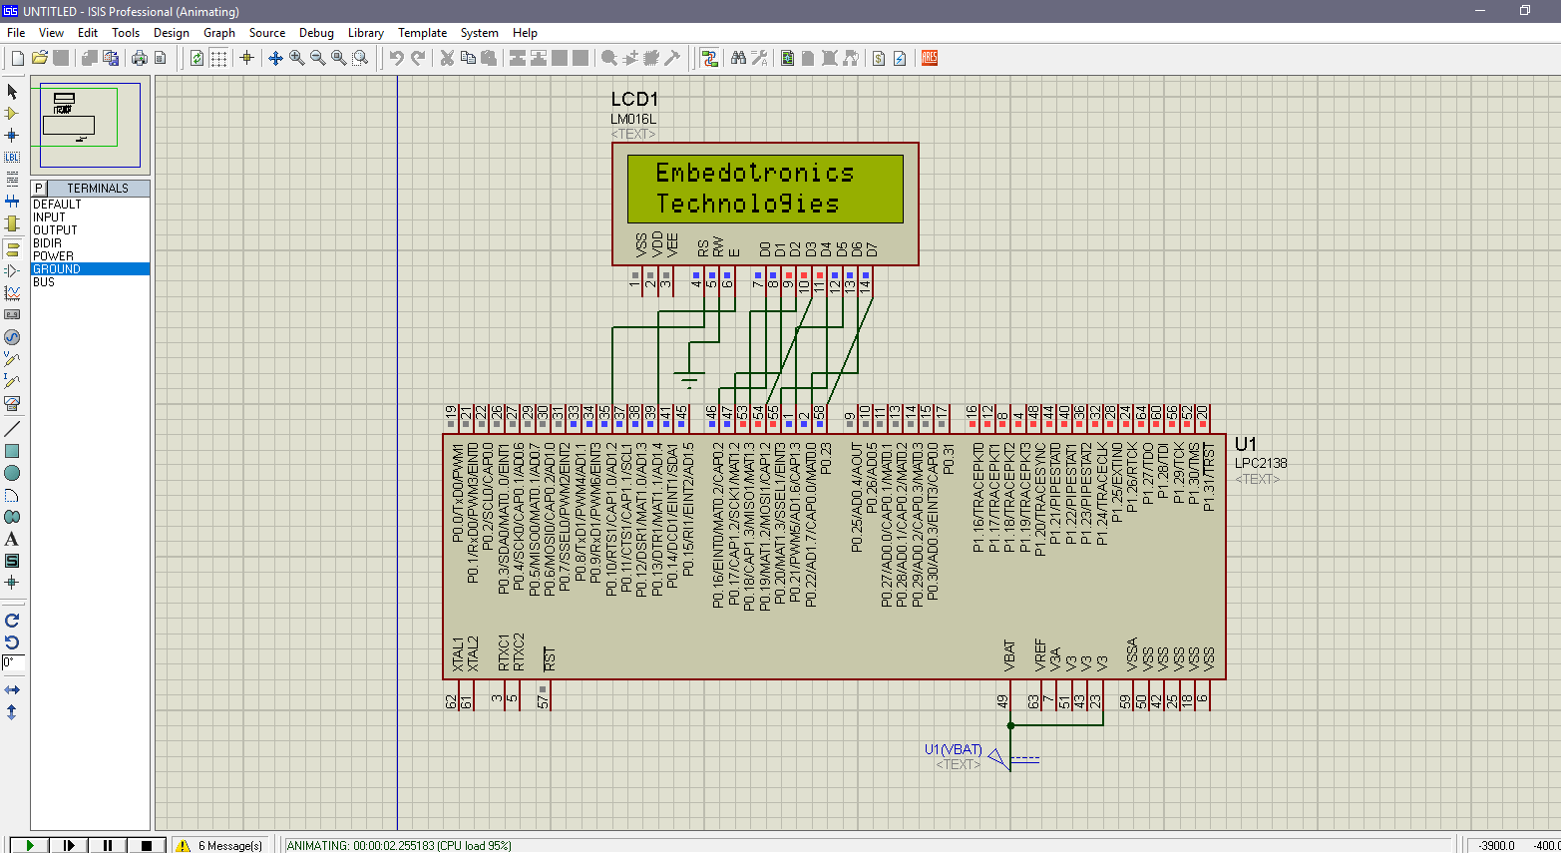
Task: Select BUS terminal type
Action: coord(44,281)
